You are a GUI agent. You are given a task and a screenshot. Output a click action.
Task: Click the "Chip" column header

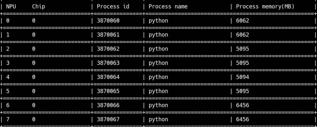click(38, 6)
